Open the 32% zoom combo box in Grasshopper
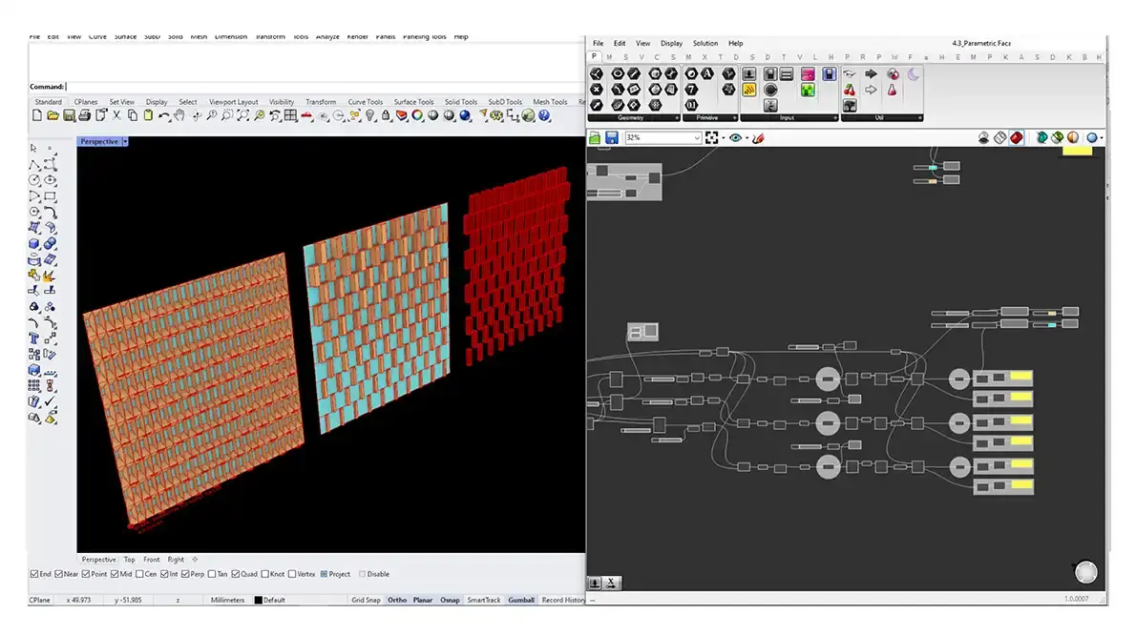The image size is (1136, 635). point(663,137)
